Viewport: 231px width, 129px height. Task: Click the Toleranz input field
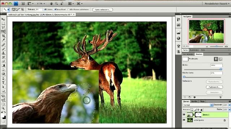[39, 10]
